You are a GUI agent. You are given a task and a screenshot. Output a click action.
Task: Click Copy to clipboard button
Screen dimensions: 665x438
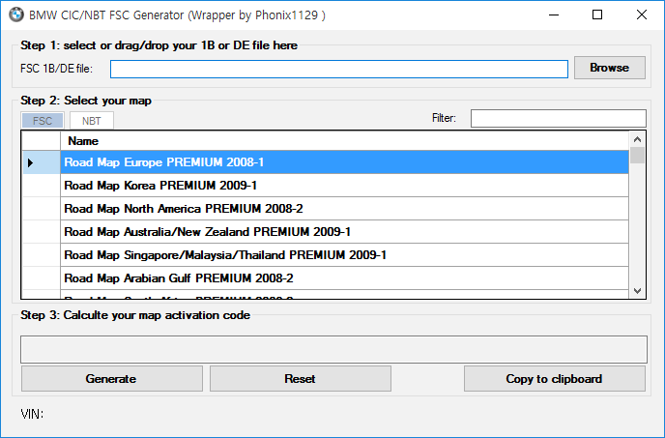pyautogui.click(x=554, y=379)
